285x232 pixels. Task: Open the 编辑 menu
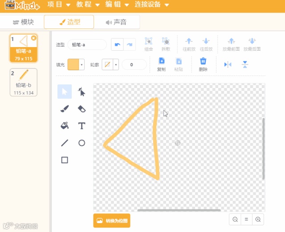click(117, 4)
